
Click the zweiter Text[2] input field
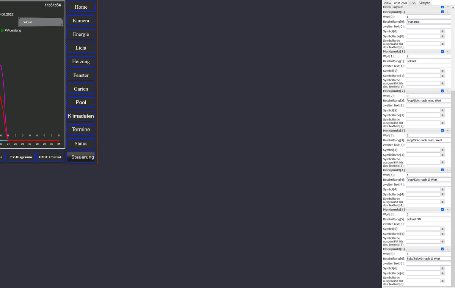click(428, 105)
